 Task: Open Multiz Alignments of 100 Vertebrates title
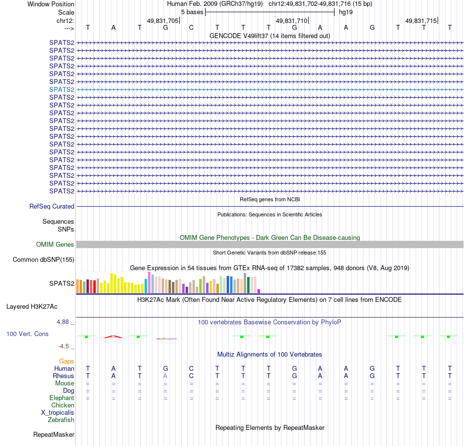[270, 354]
